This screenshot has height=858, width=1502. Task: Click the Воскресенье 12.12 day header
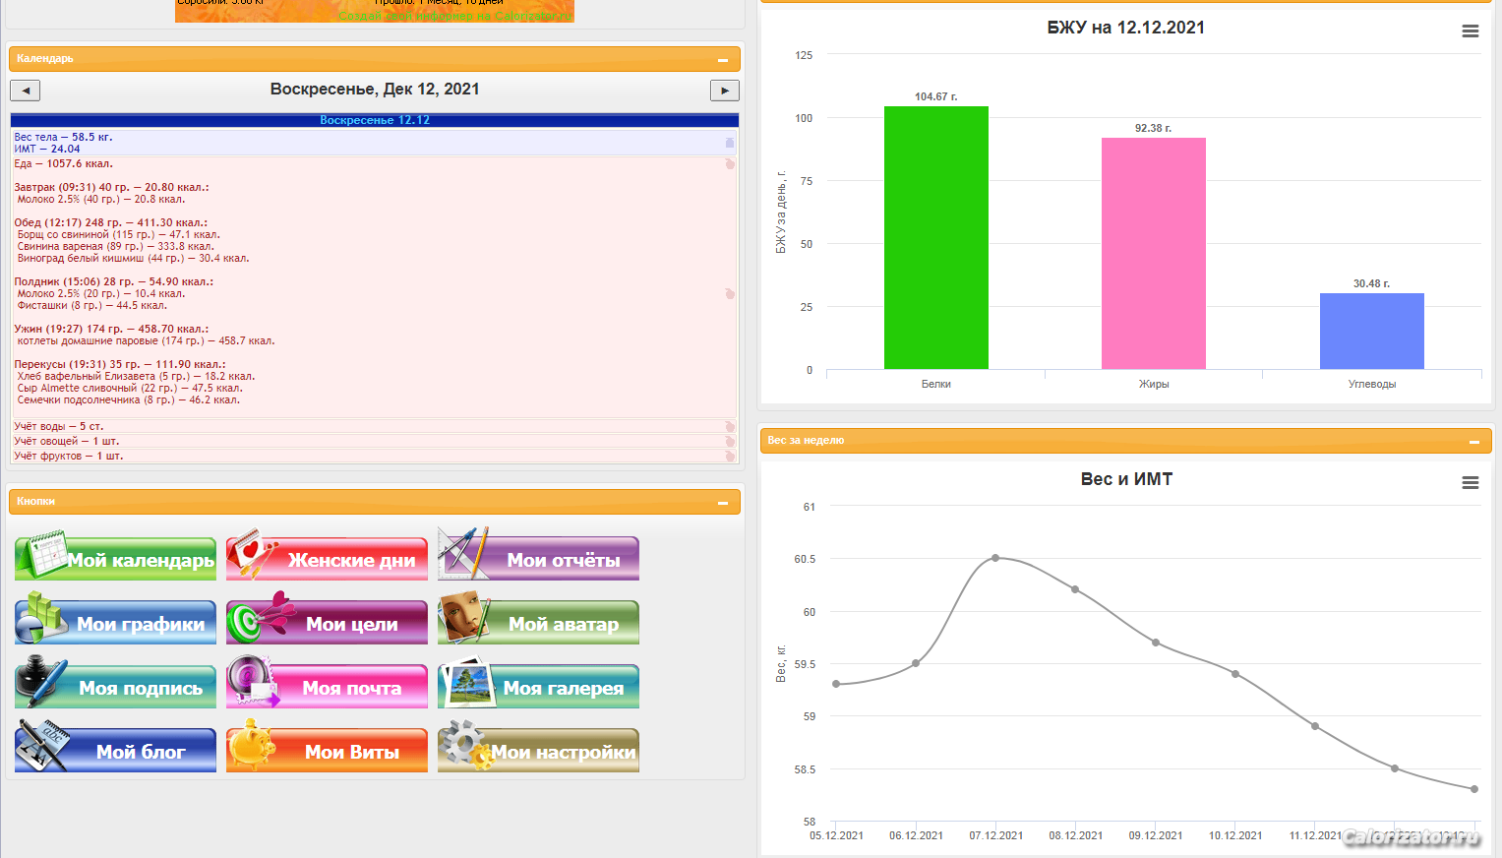click(x=375, y=120)
